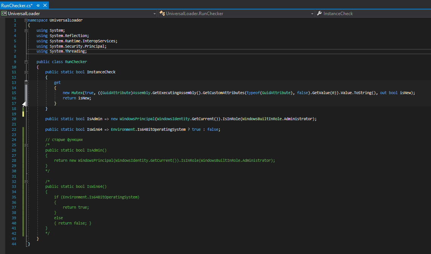
Task: Collapse the RunChecker class block
Action: click(26, 62)
